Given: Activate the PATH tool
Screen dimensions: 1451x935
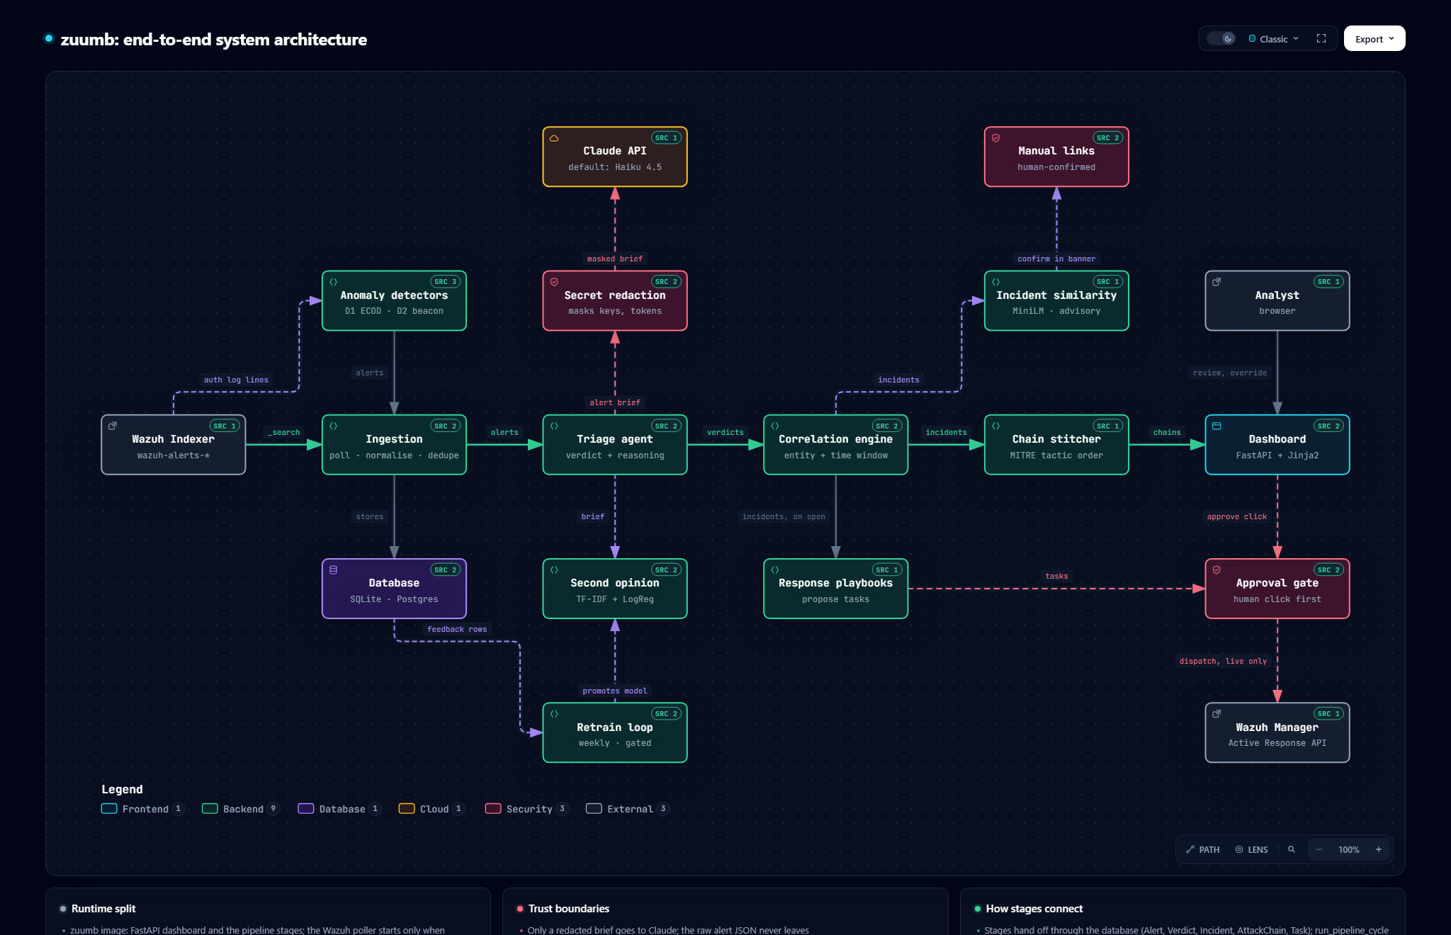Looking at the screenshot, I should [1203, 849].
